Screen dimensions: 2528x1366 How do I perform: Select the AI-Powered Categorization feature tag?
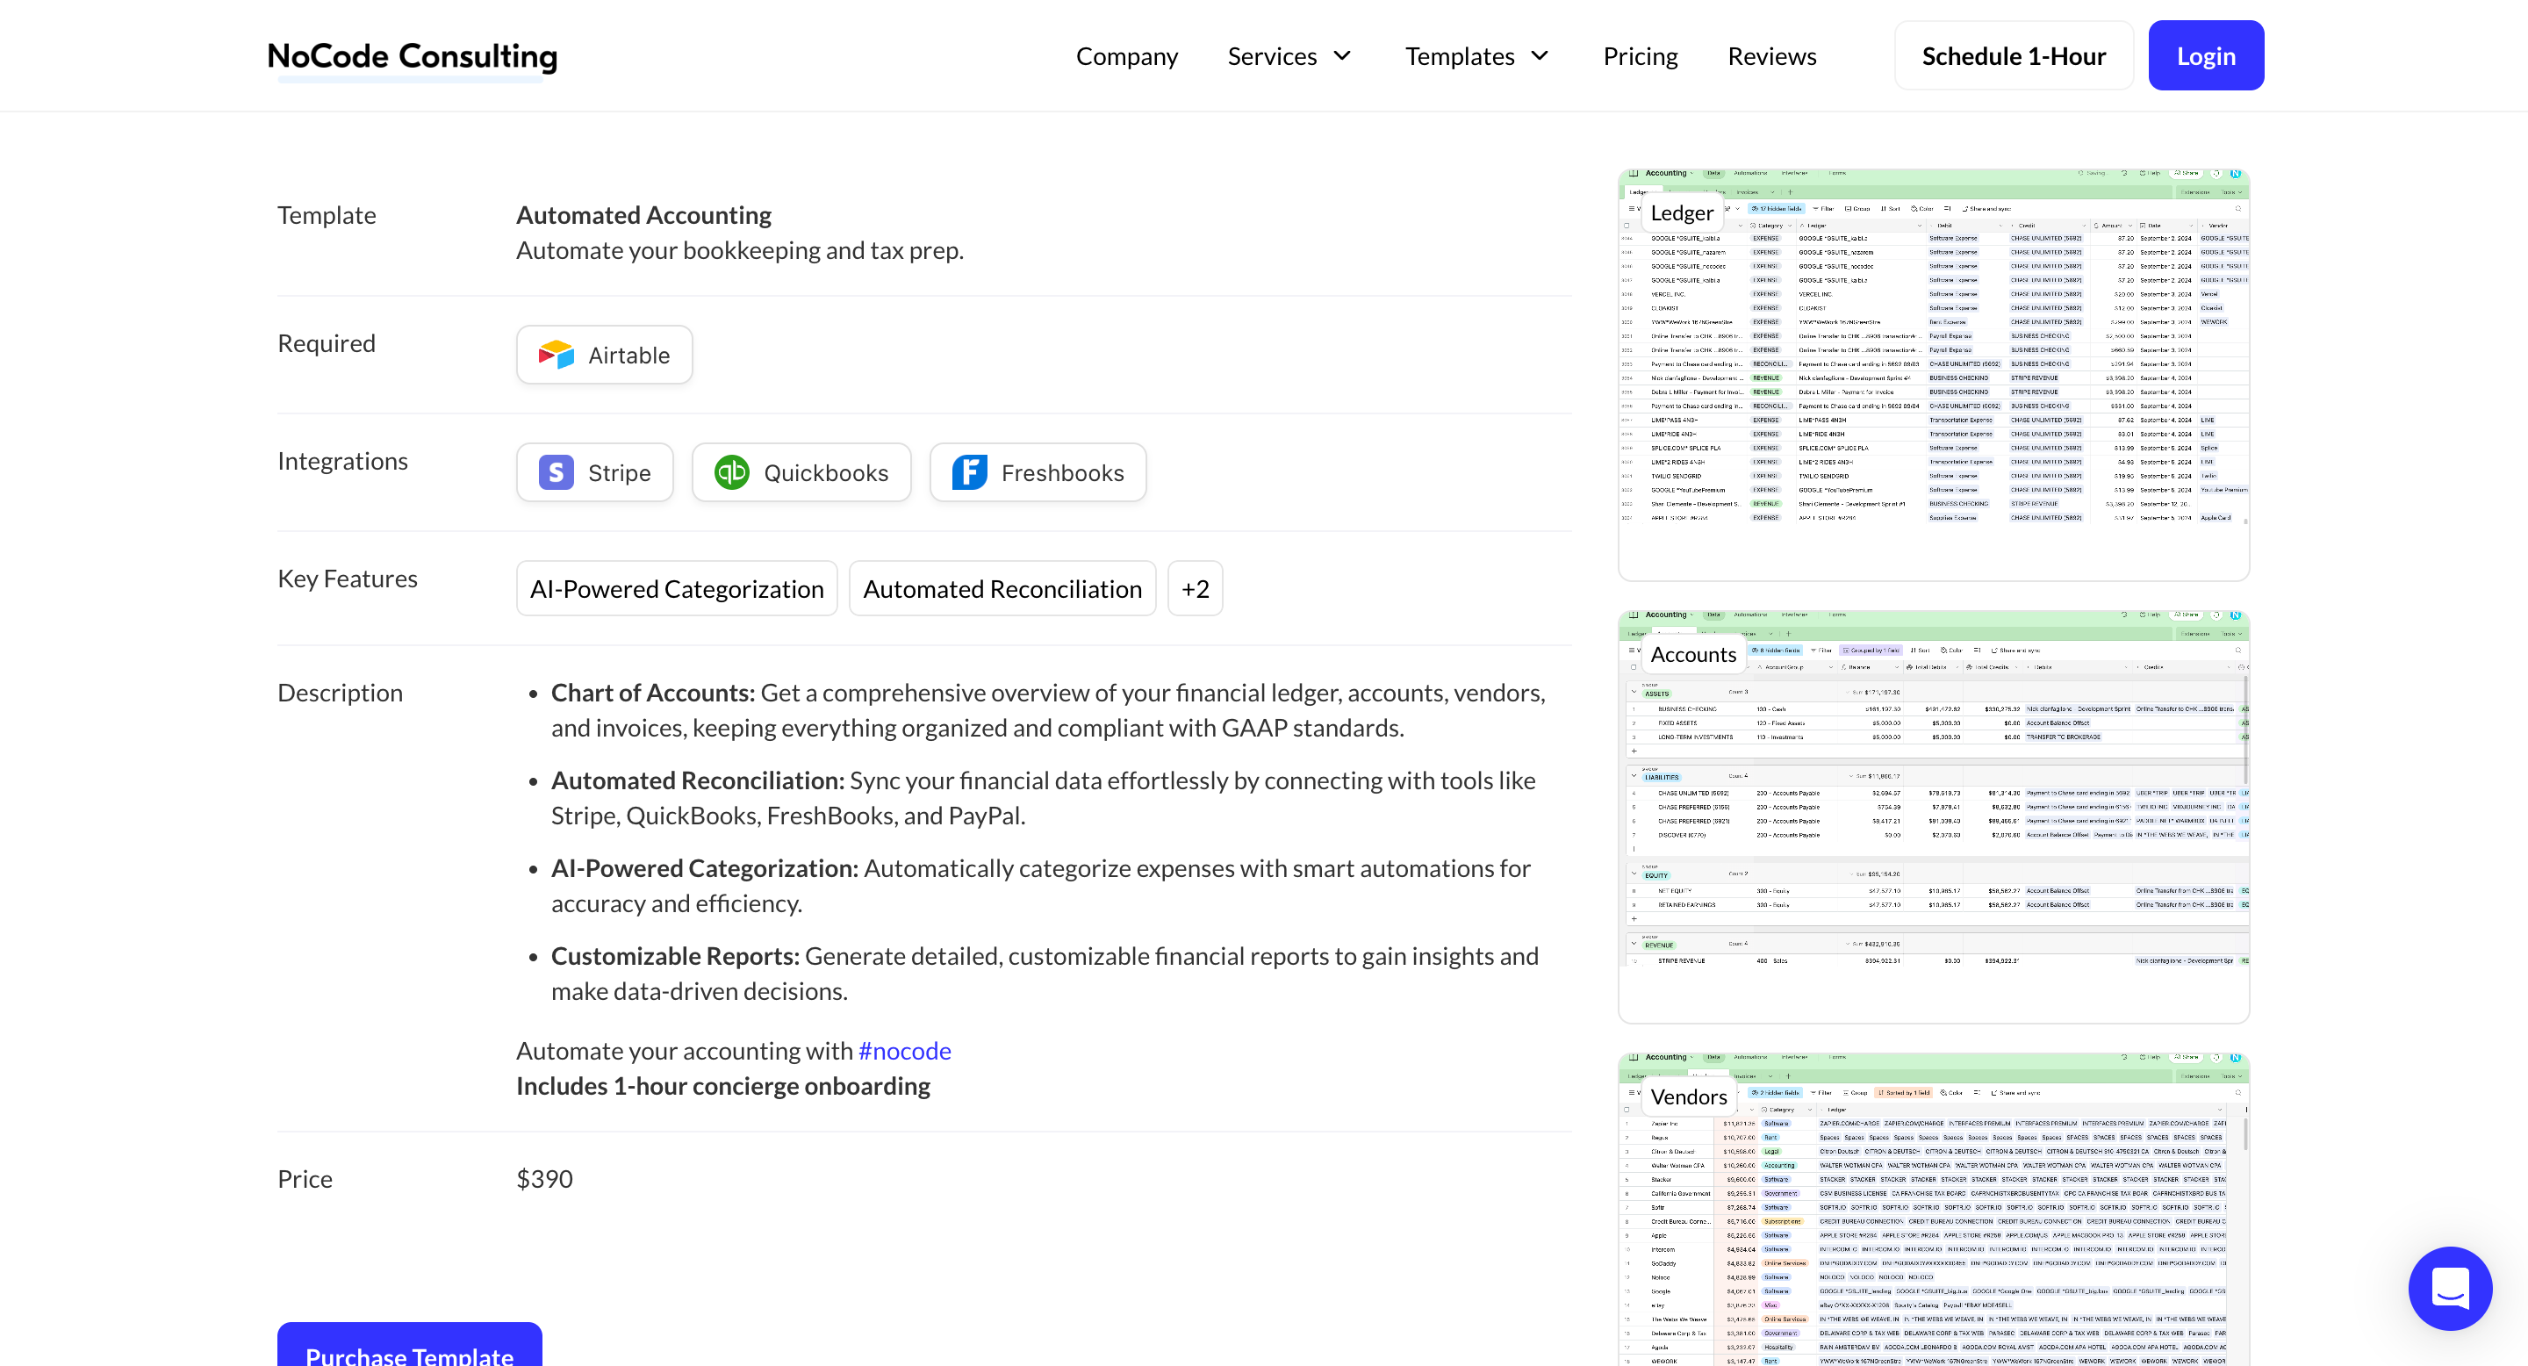[x=676, y=589]
